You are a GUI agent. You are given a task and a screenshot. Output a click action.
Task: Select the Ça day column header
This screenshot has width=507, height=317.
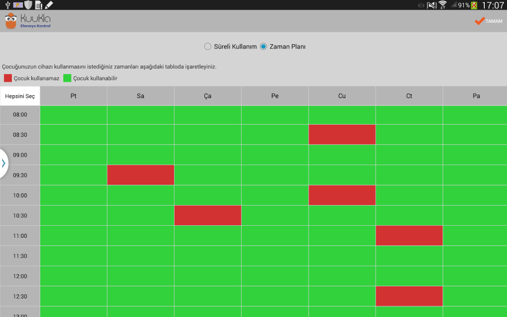[208, 96]
